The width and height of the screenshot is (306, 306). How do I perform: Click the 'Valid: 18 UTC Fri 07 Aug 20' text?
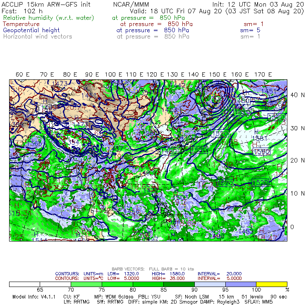(x=176, y=11)
